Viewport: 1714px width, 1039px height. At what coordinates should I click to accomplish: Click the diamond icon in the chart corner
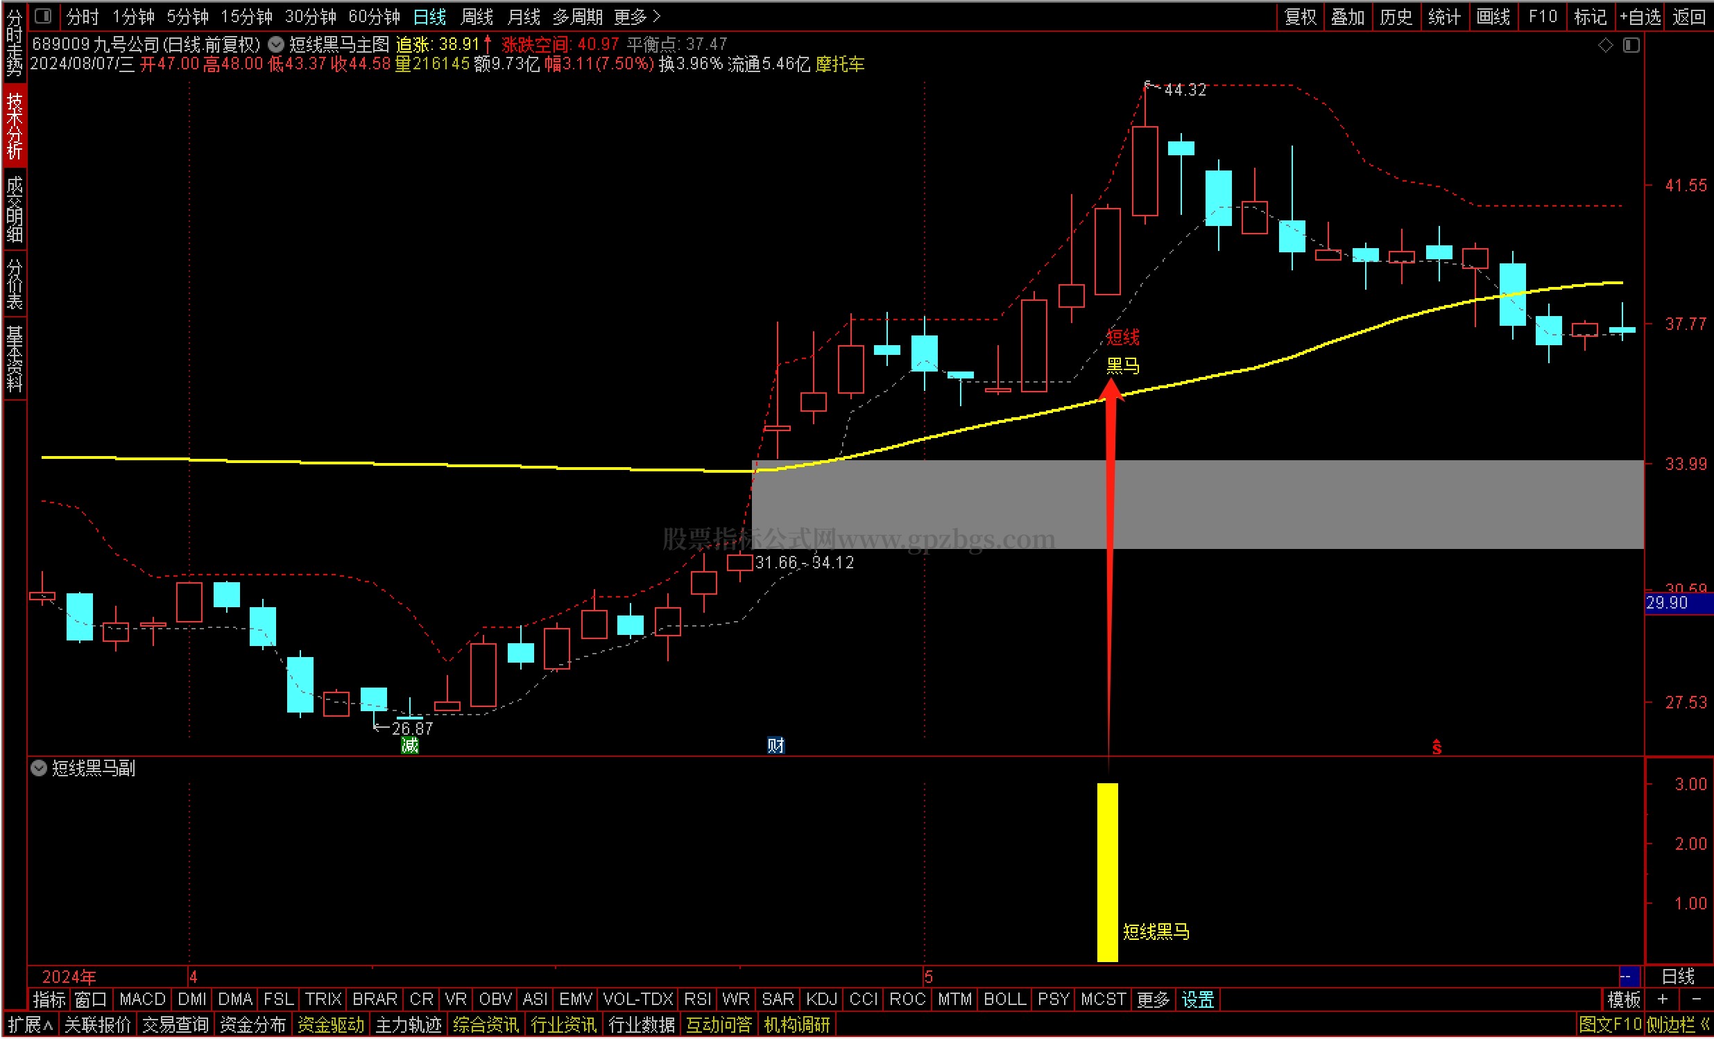point(1606,45)
